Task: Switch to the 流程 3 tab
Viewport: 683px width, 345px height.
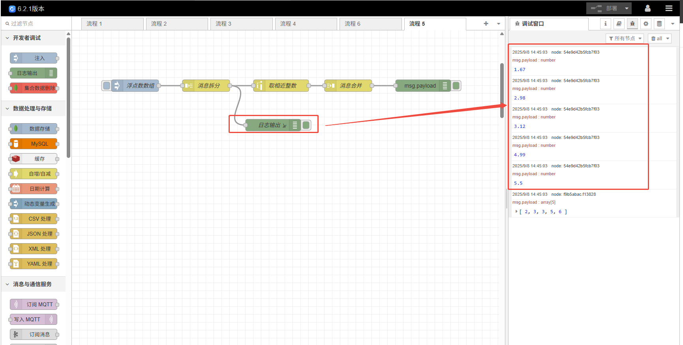Action: click(241, 24)
